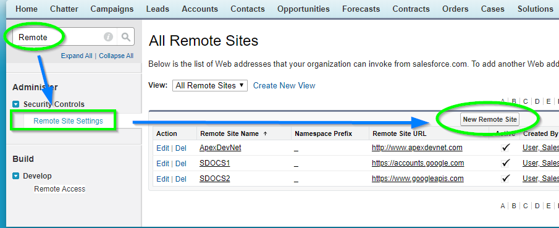Image resolution: width=559 pixels, height=228 pixels.
Task: Open the Opportunities tab
Action: tap(303, 9)
